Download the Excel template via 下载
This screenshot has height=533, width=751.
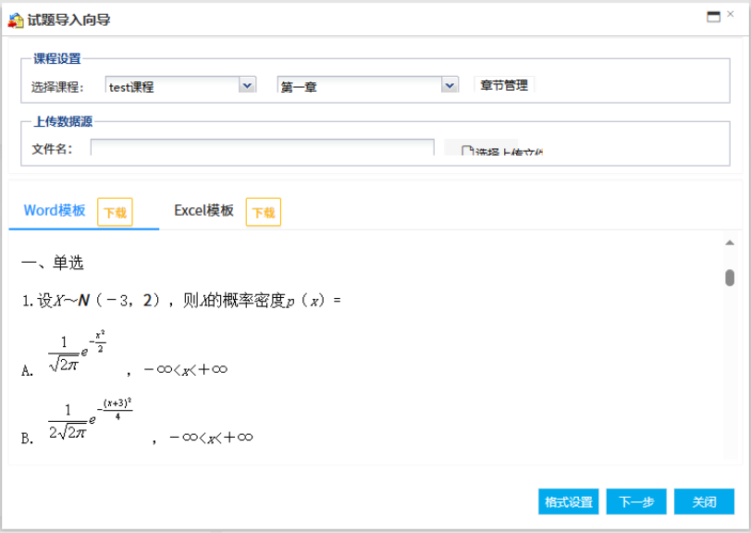click(x=264, y=212)
